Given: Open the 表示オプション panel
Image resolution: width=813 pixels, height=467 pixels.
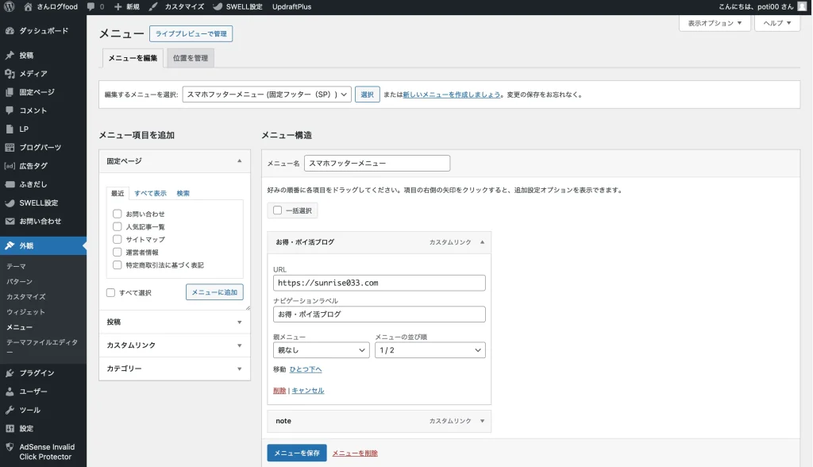Looking at the screenshot, I should click(x=715, y=23).
